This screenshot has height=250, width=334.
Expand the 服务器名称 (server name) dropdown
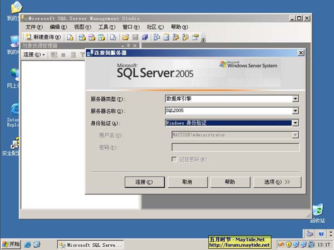click(x=296, y=111)
